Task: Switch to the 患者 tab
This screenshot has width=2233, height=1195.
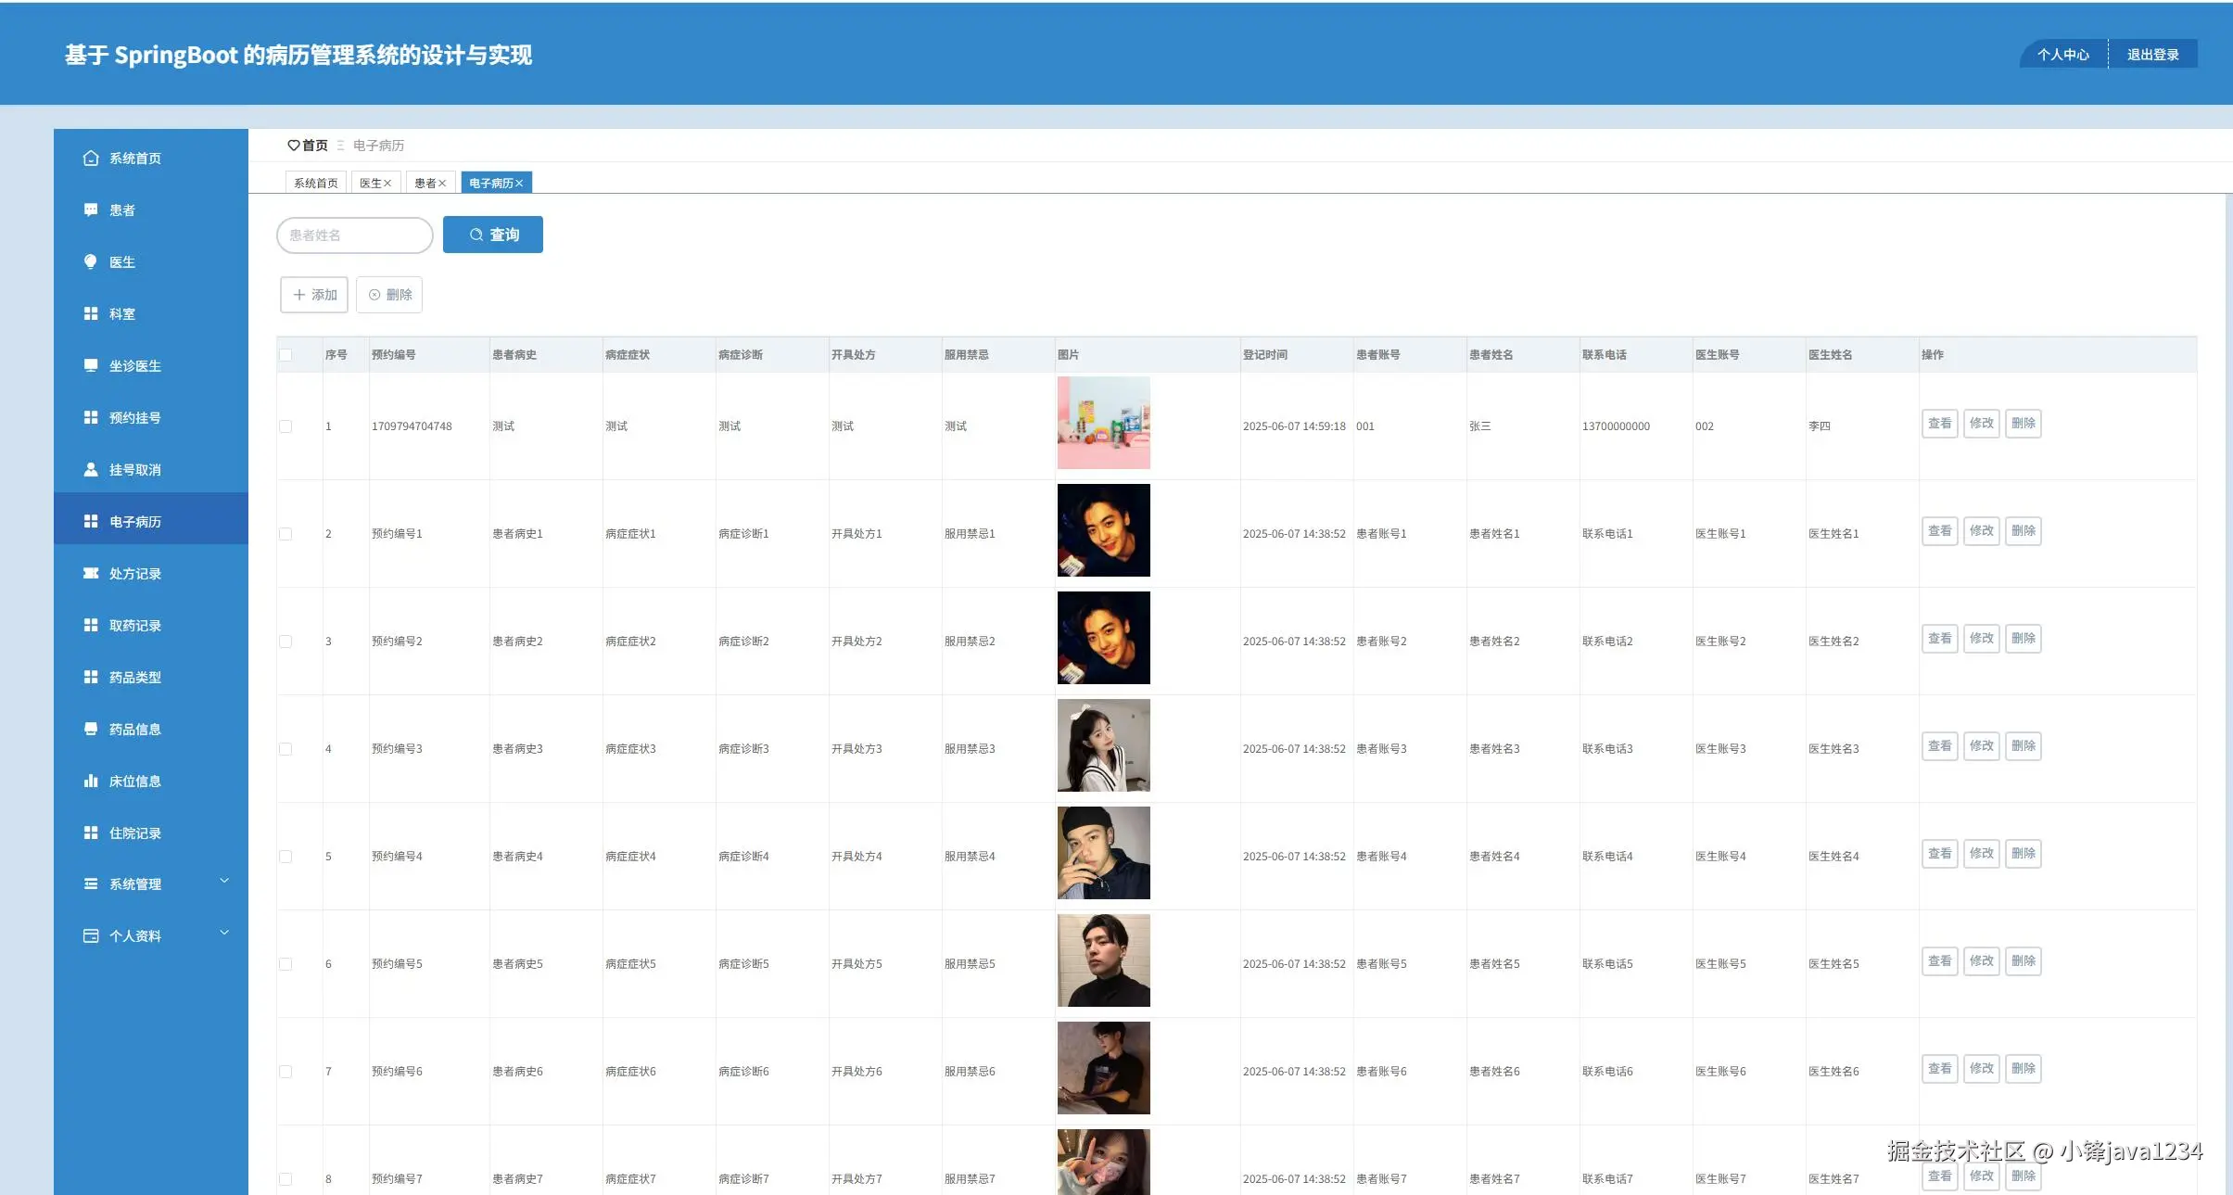Action: coord(425,184)
